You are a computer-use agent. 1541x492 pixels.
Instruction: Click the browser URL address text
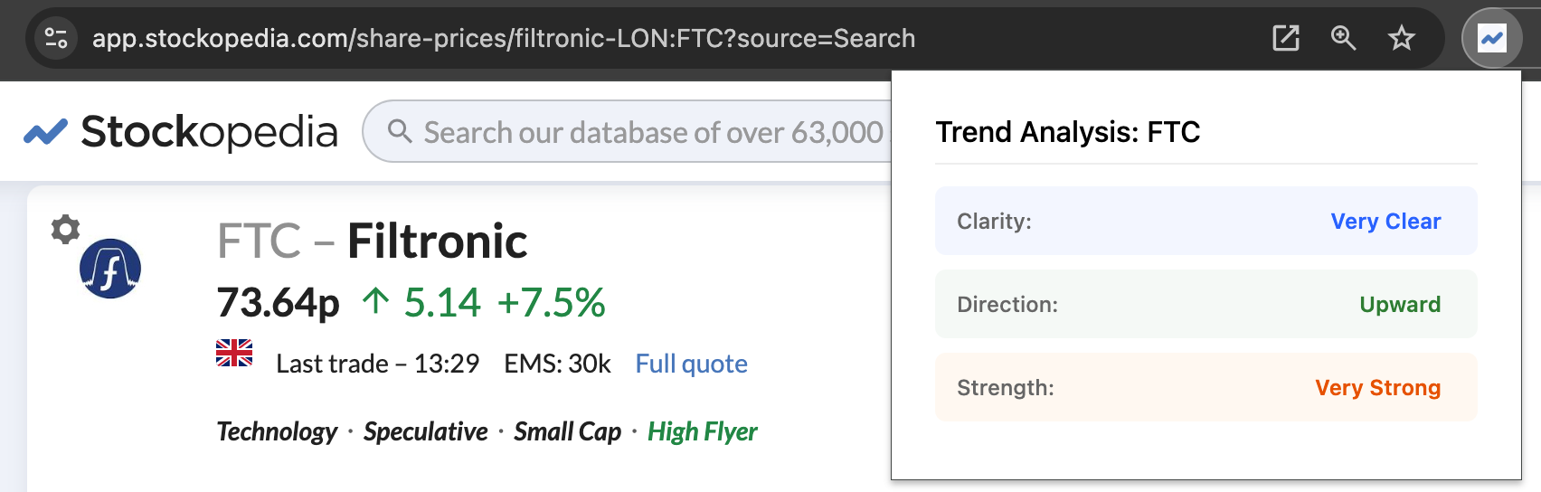coord(504,38)
